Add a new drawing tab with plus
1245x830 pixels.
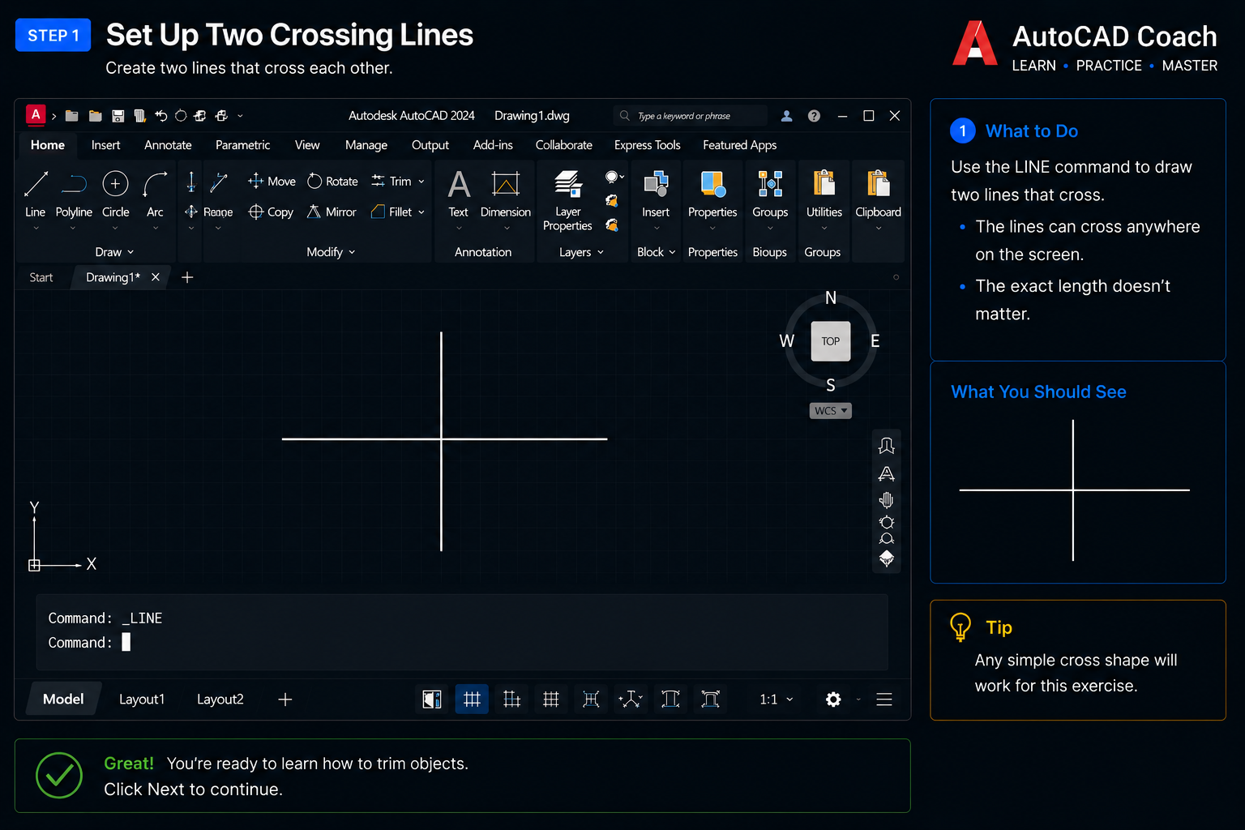[x=187, y=277]
